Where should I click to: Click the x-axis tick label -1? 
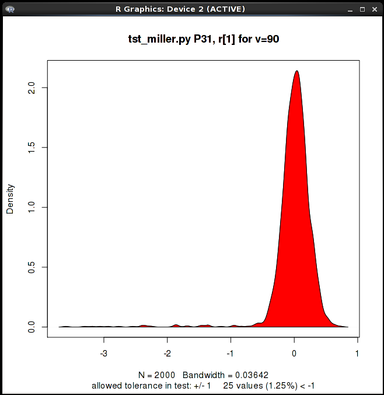pos(230,353)
